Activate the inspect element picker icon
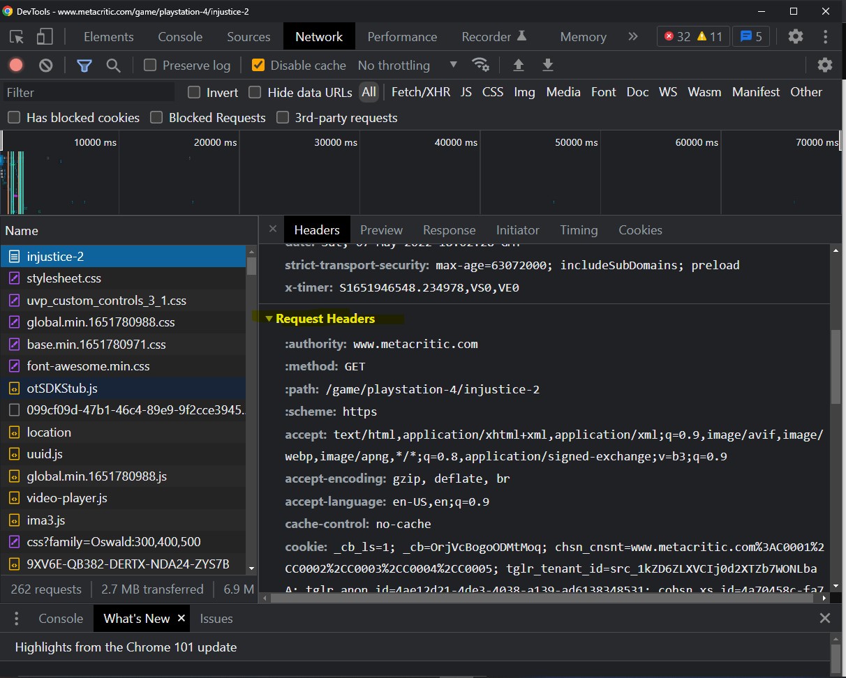Viewport: 846px width, 678px height. 17,37
